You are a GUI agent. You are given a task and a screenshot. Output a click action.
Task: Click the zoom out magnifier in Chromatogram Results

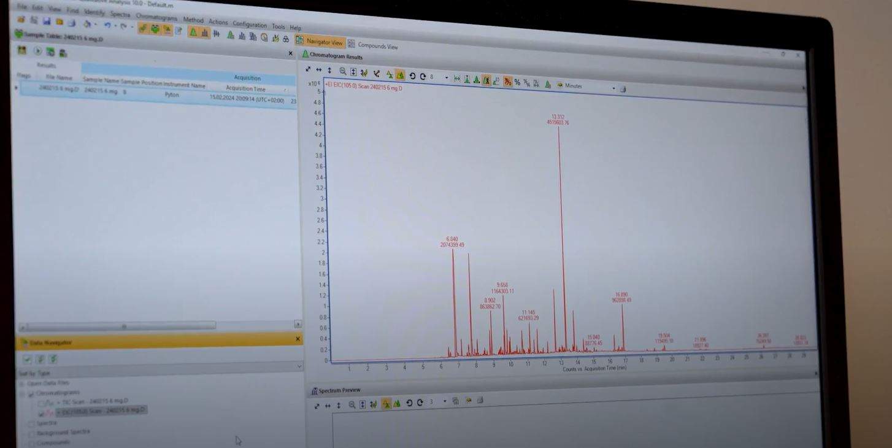click(x=343, y=71)
